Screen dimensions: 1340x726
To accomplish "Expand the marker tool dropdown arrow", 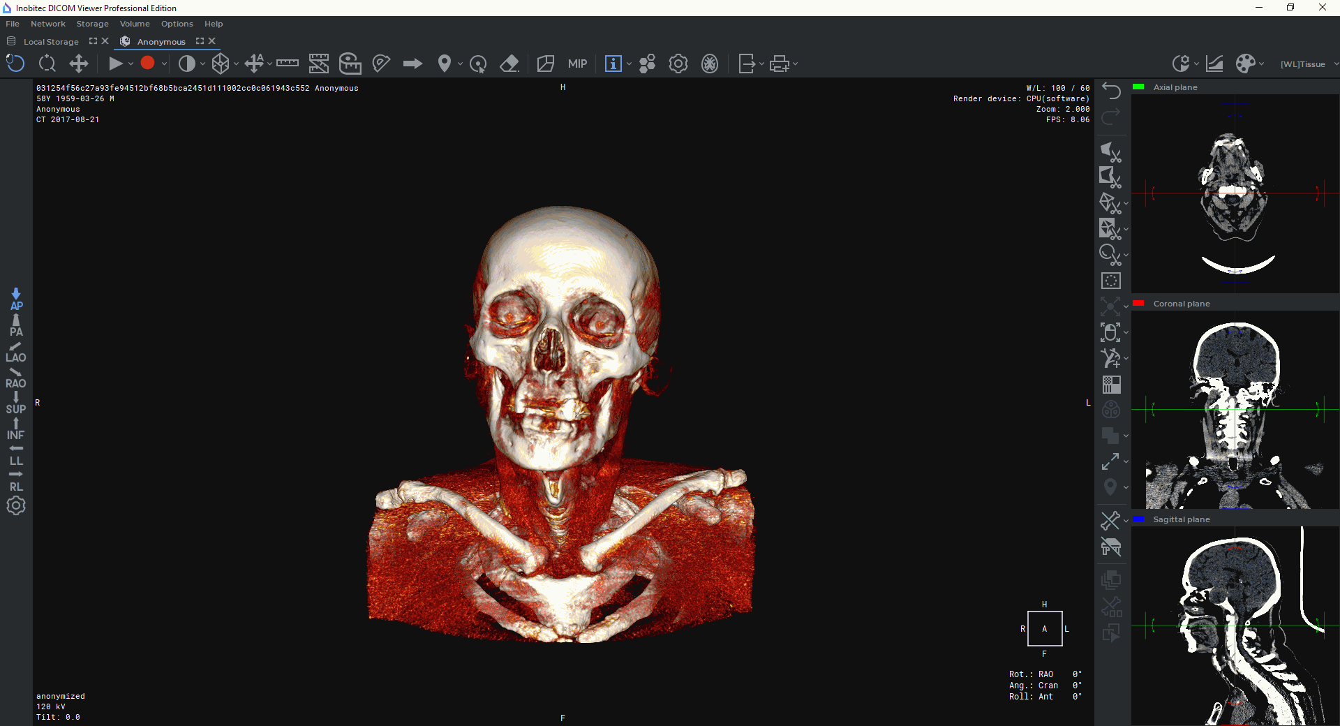I will click(460, 64).
